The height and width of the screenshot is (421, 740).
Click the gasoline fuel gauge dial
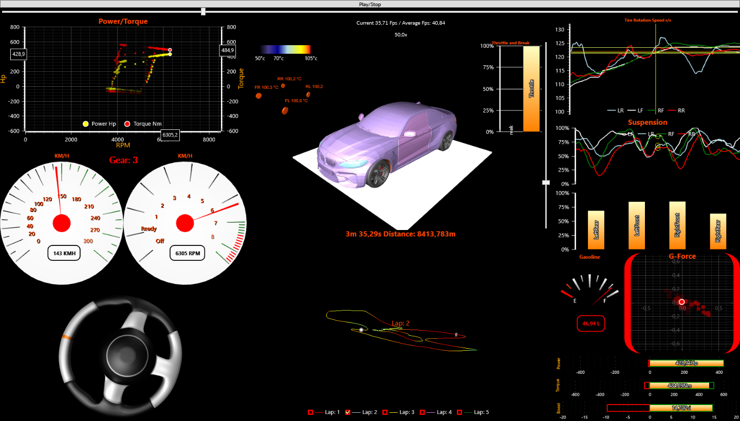pyautogui.click(x=590, y=291)
